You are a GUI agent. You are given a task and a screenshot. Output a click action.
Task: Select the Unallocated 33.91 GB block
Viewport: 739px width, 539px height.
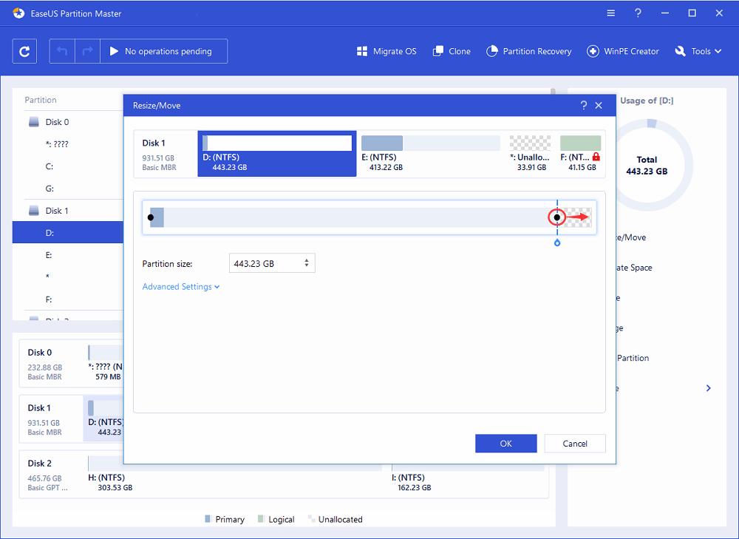click(x=530, y=154)
